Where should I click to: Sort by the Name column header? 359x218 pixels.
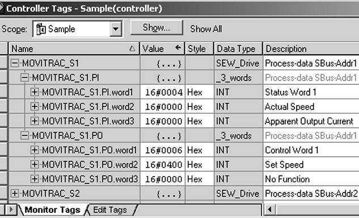coord(74,49)
